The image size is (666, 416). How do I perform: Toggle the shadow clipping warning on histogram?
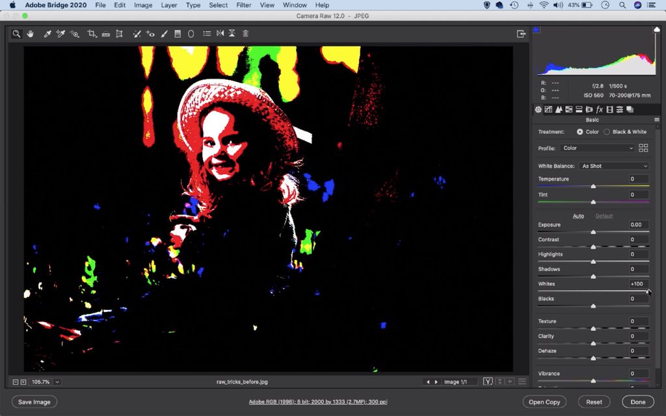tap(536, 29)
